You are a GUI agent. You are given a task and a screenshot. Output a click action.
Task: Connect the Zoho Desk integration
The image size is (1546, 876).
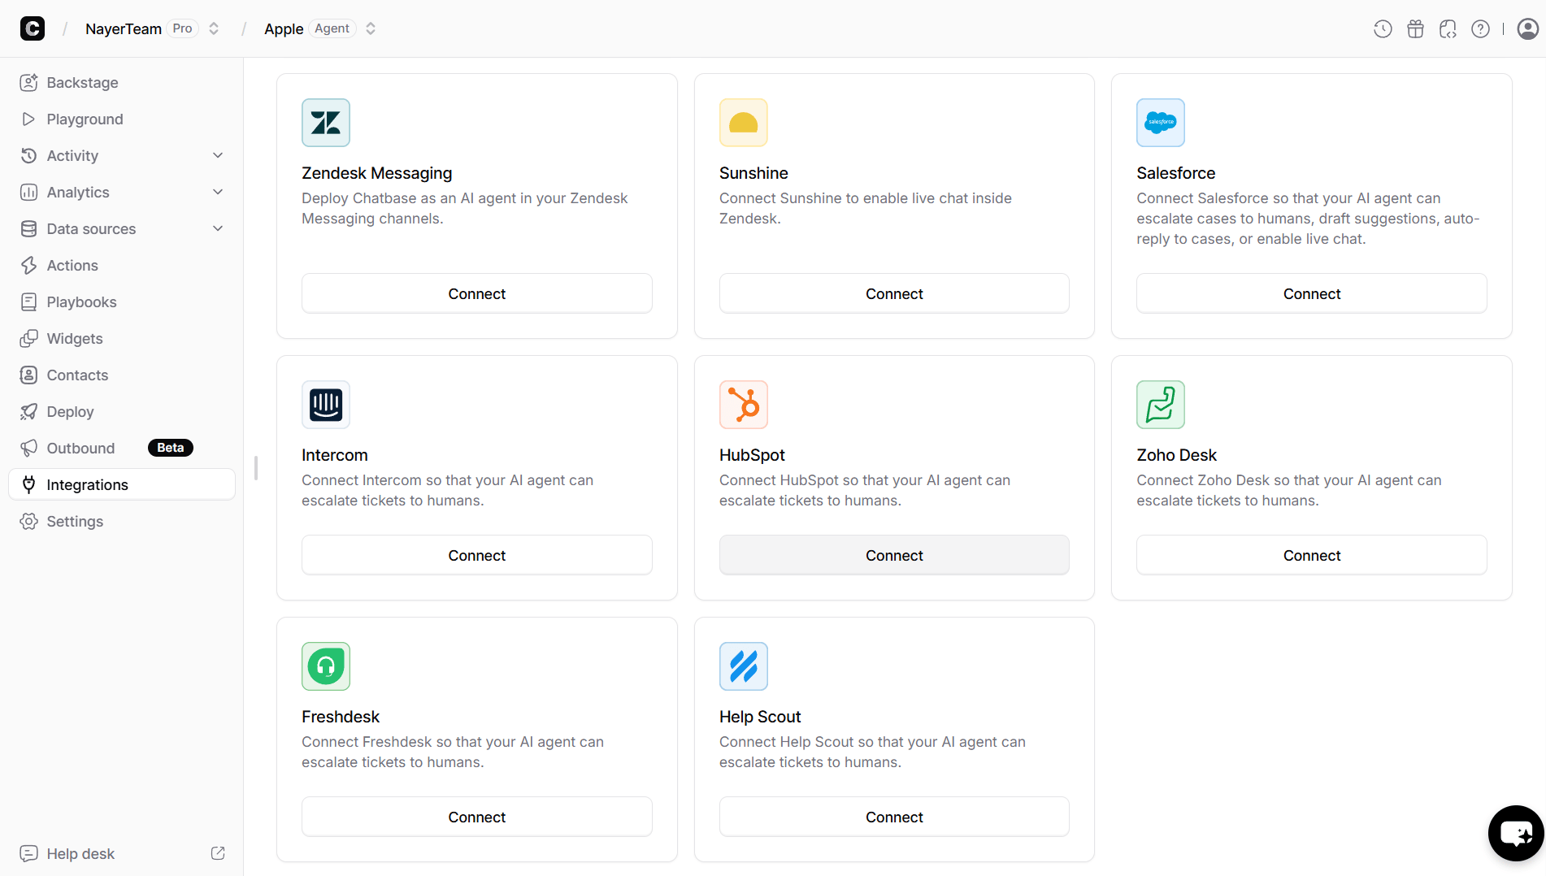1312,555
